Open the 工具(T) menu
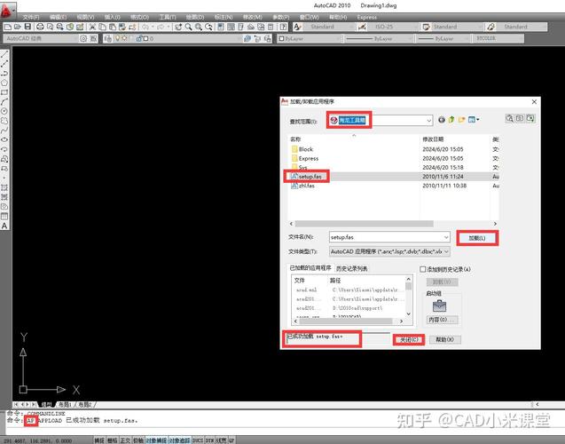Viewport: 565px width, 444px height. click(168, 17)
